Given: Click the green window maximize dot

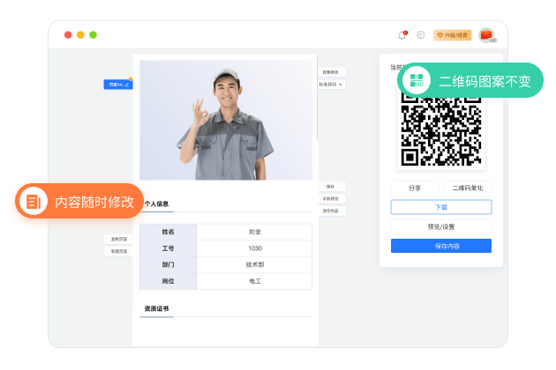Looking at the screenshot, I should coord(93,34).
